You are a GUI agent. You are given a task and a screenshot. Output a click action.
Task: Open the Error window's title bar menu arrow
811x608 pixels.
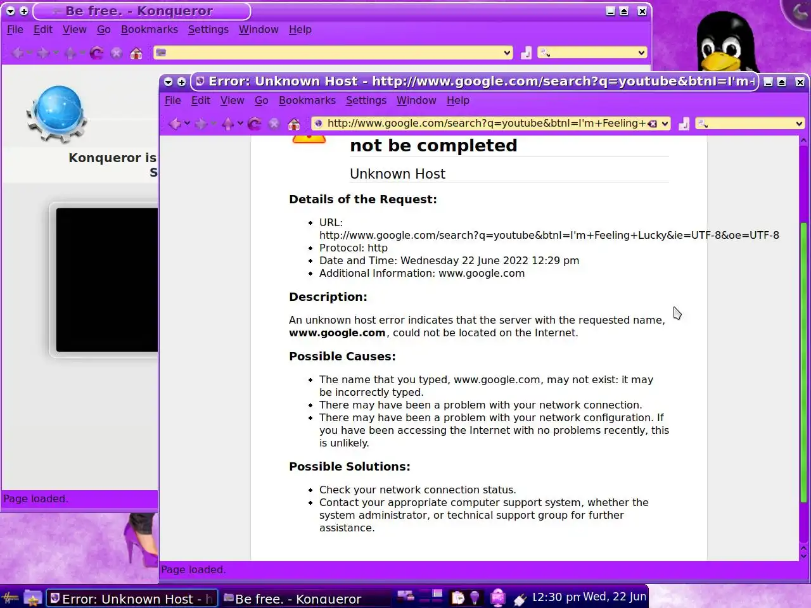pyautogui.click(x=168, y=82)
